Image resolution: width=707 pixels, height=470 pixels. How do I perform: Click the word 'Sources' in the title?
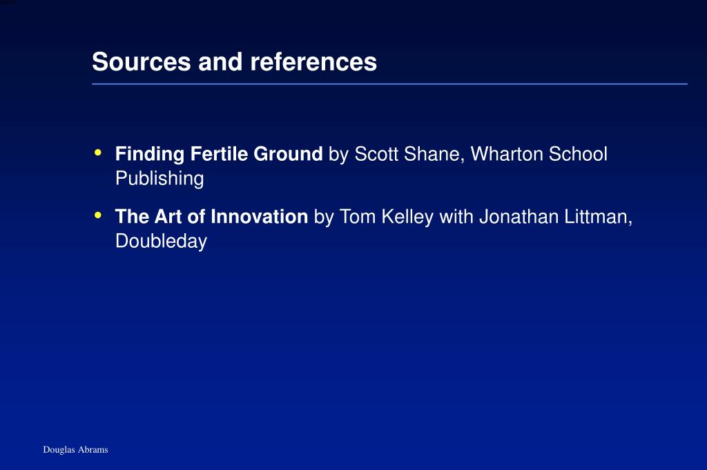[x=142, y=61]
